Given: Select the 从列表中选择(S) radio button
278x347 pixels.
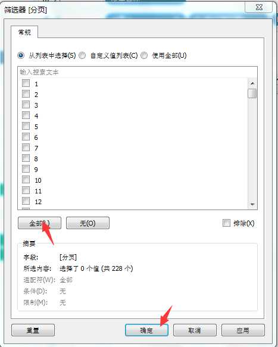Looking at the screenshot, I should (21, 55).
